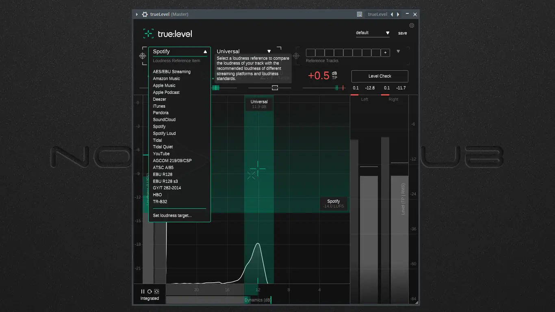Open the plugin grid picker icon
The height and width of the screenshot is (312, 555).
point(360,14)
